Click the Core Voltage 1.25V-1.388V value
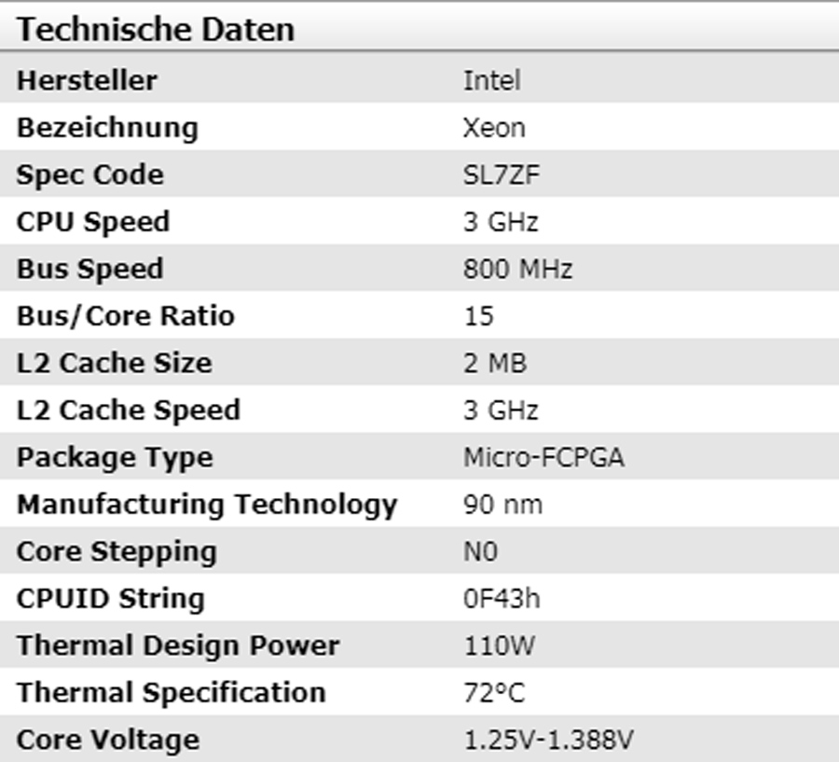839x762 pixels. click(x=549, y=741)
